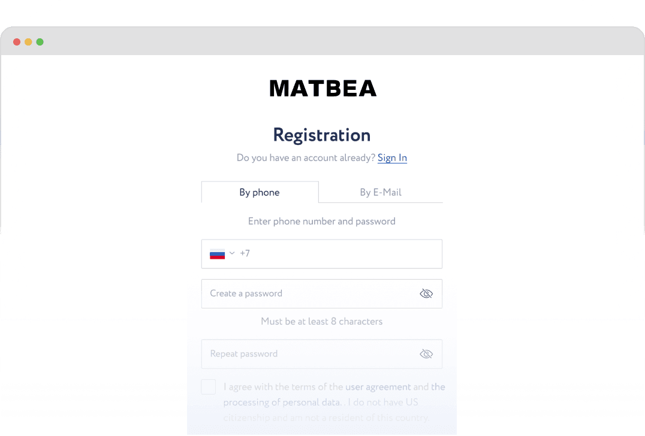
Task: Check the agree with terms checkbox
Action: pos(208,387)
